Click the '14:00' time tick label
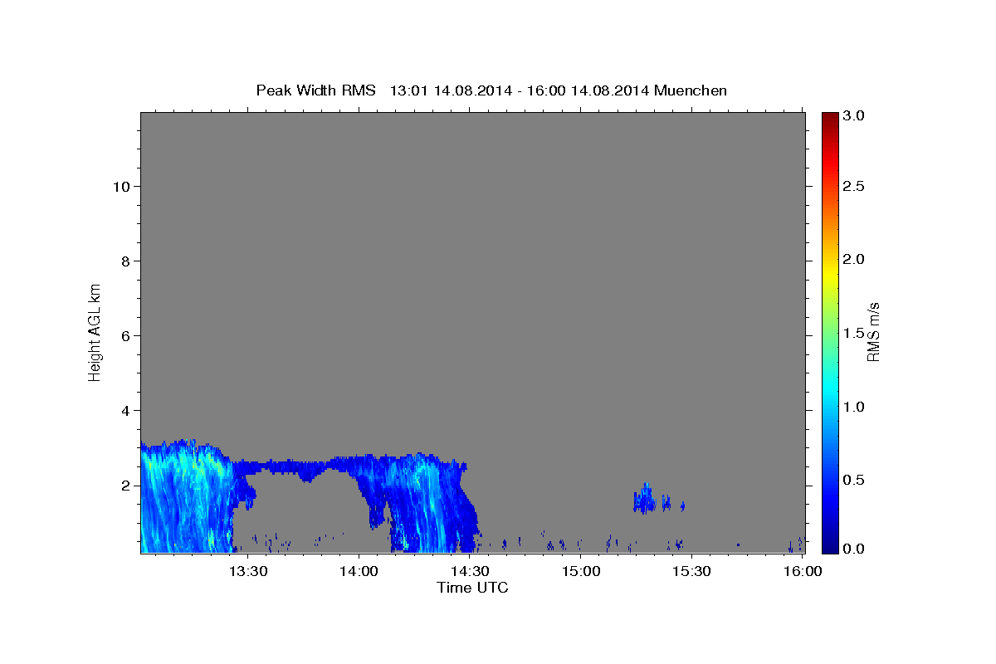Viewport: 996px width, 664px height. 359,571
